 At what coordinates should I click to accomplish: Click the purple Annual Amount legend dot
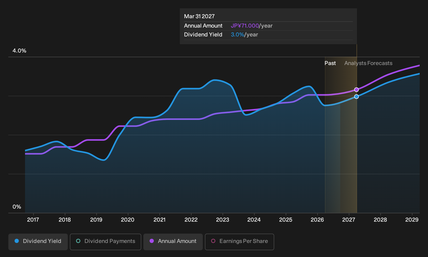pos(152,241)
